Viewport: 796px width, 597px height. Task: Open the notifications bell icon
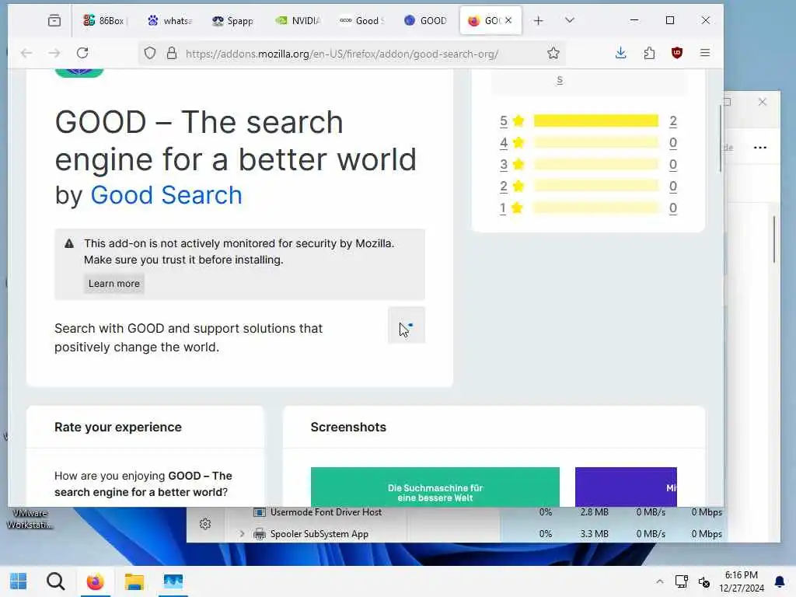779,581
